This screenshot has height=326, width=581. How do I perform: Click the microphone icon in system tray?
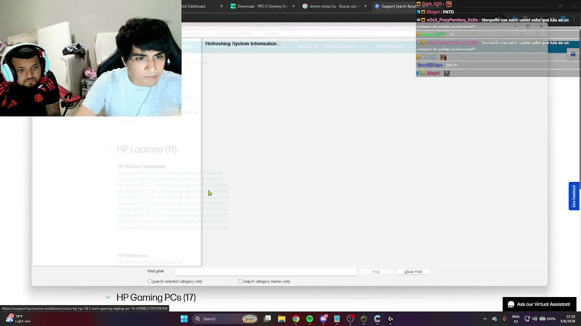pos(504,319)
